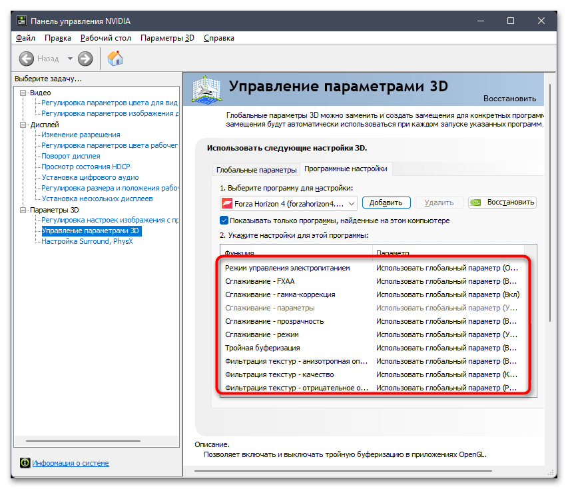Open Регулировка настроек изображения с просмотром

[110, 220]
